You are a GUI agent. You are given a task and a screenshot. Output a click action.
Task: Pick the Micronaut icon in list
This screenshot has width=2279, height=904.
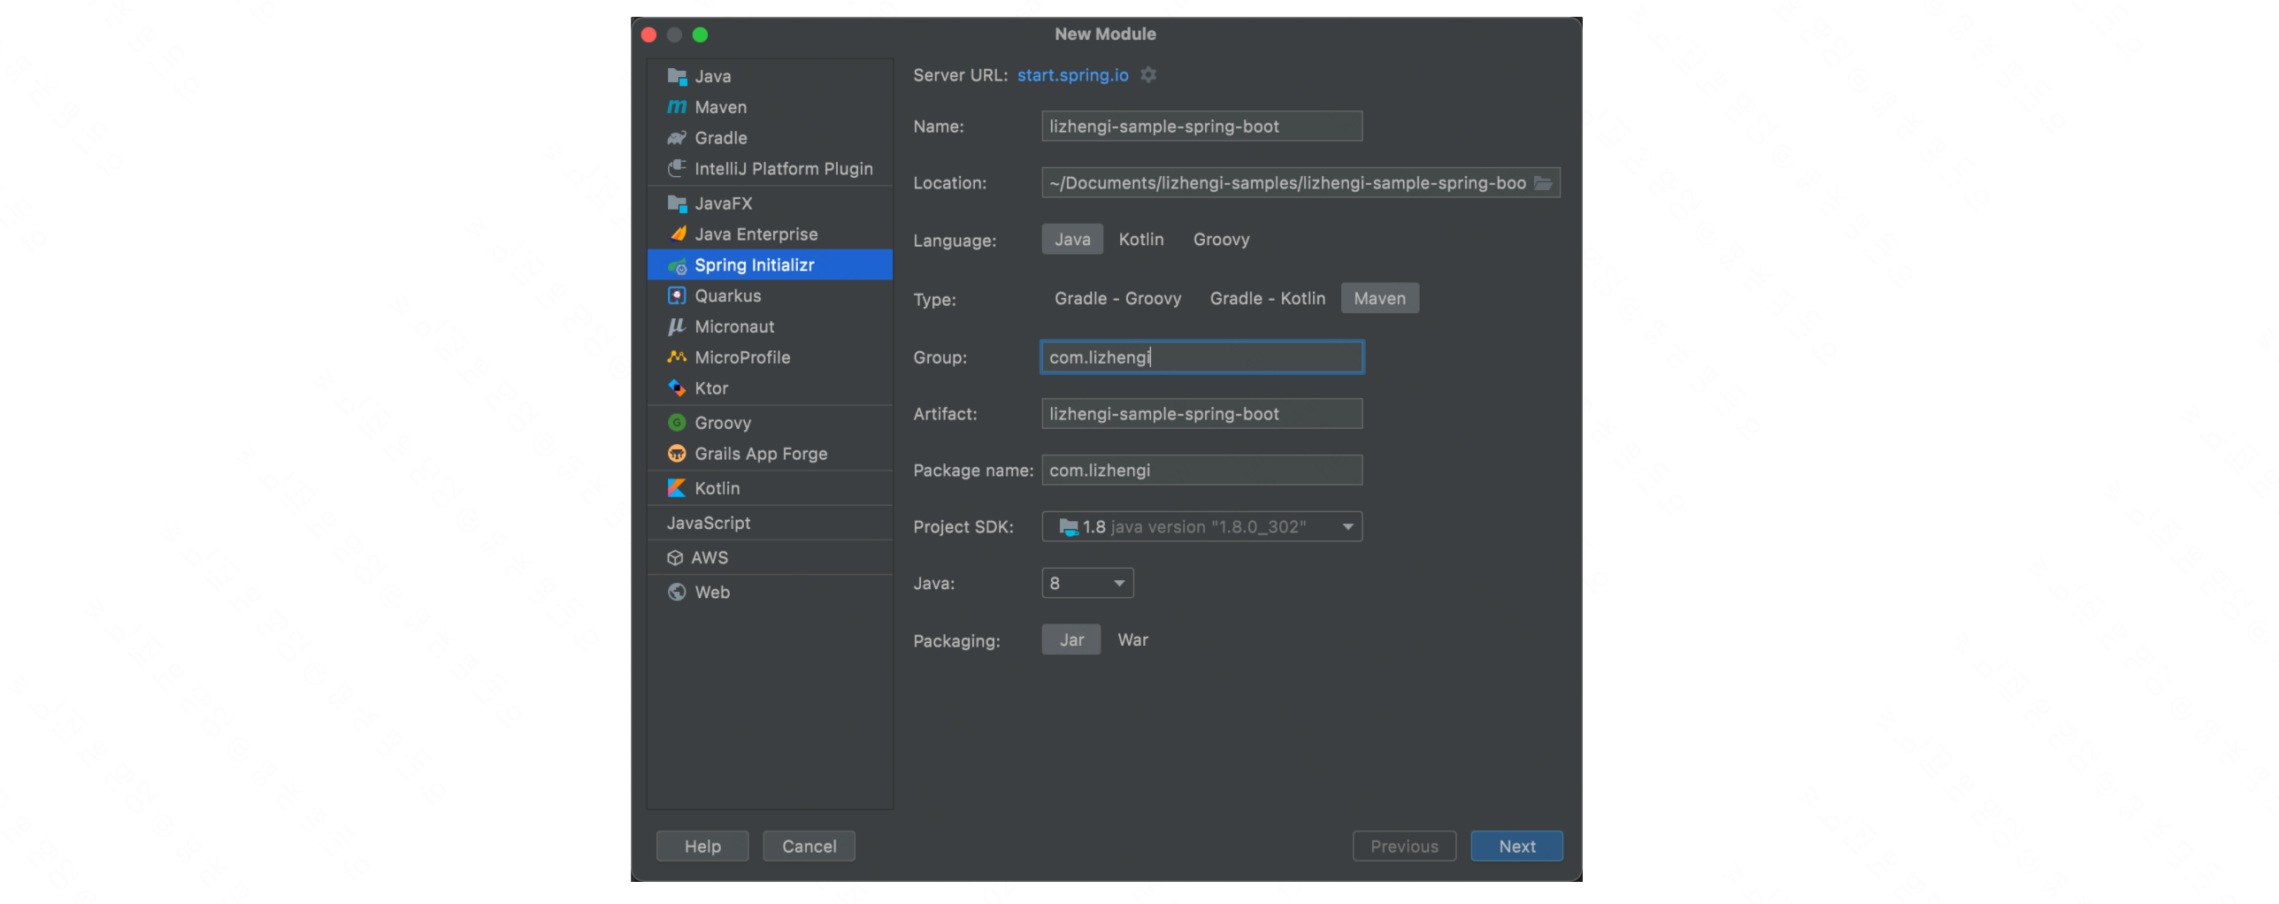(x=677, y=326)
